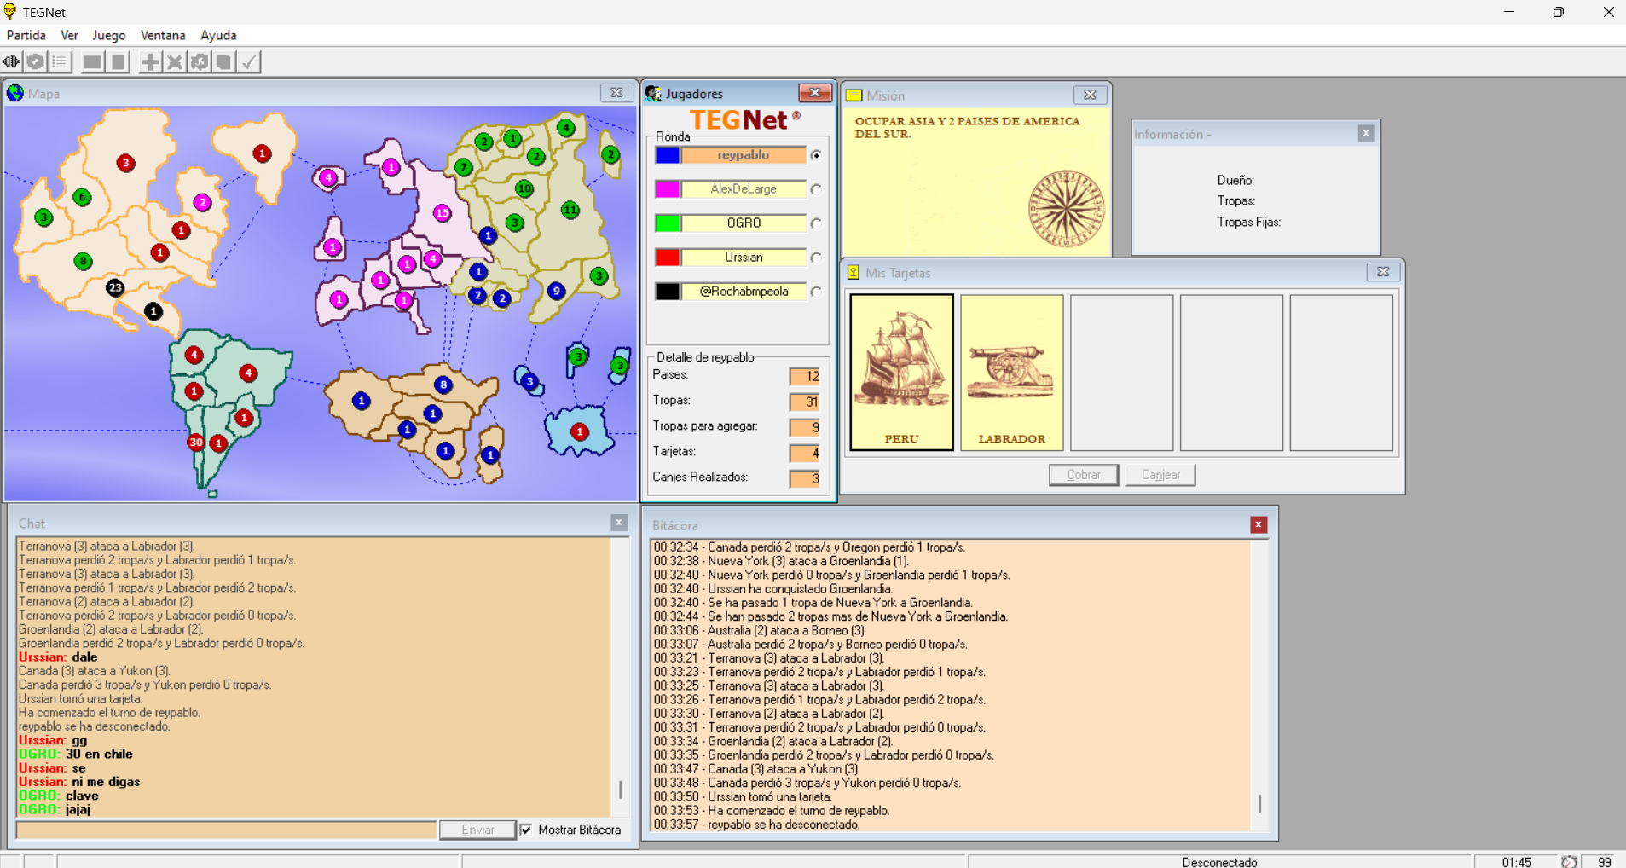1626x868 pixels.
Task: Close the Bitácora panel
Action: tap(1258, 524)
